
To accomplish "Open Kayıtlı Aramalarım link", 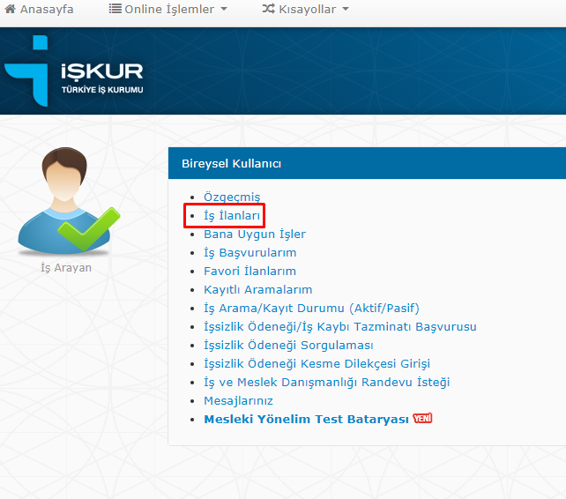I will click(x=257, y=290).
